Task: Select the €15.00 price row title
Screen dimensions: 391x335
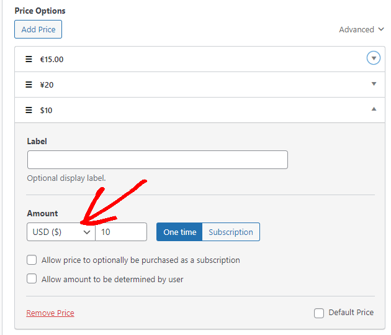Action: pos(52,59)
